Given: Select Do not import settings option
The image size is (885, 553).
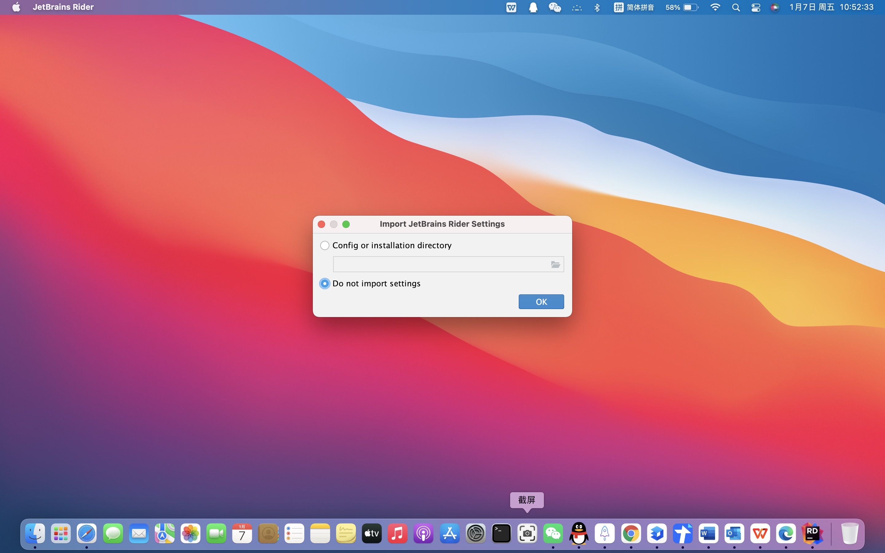Looking at the screenshot, I should click(x=325, y=284).
